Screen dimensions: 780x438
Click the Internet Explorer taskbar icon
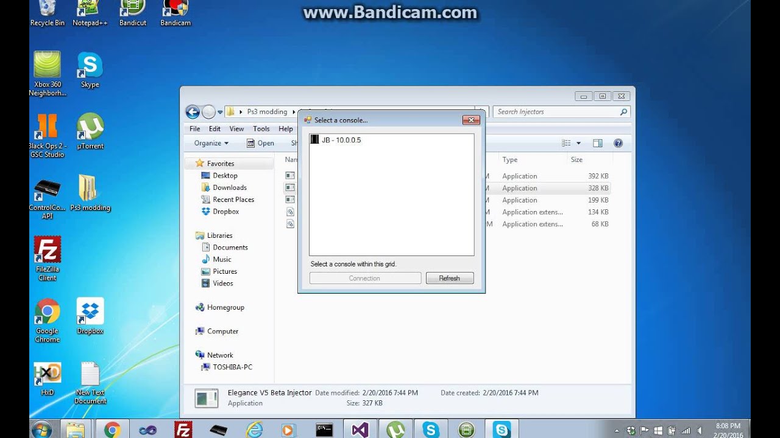[x=253, y=429]
